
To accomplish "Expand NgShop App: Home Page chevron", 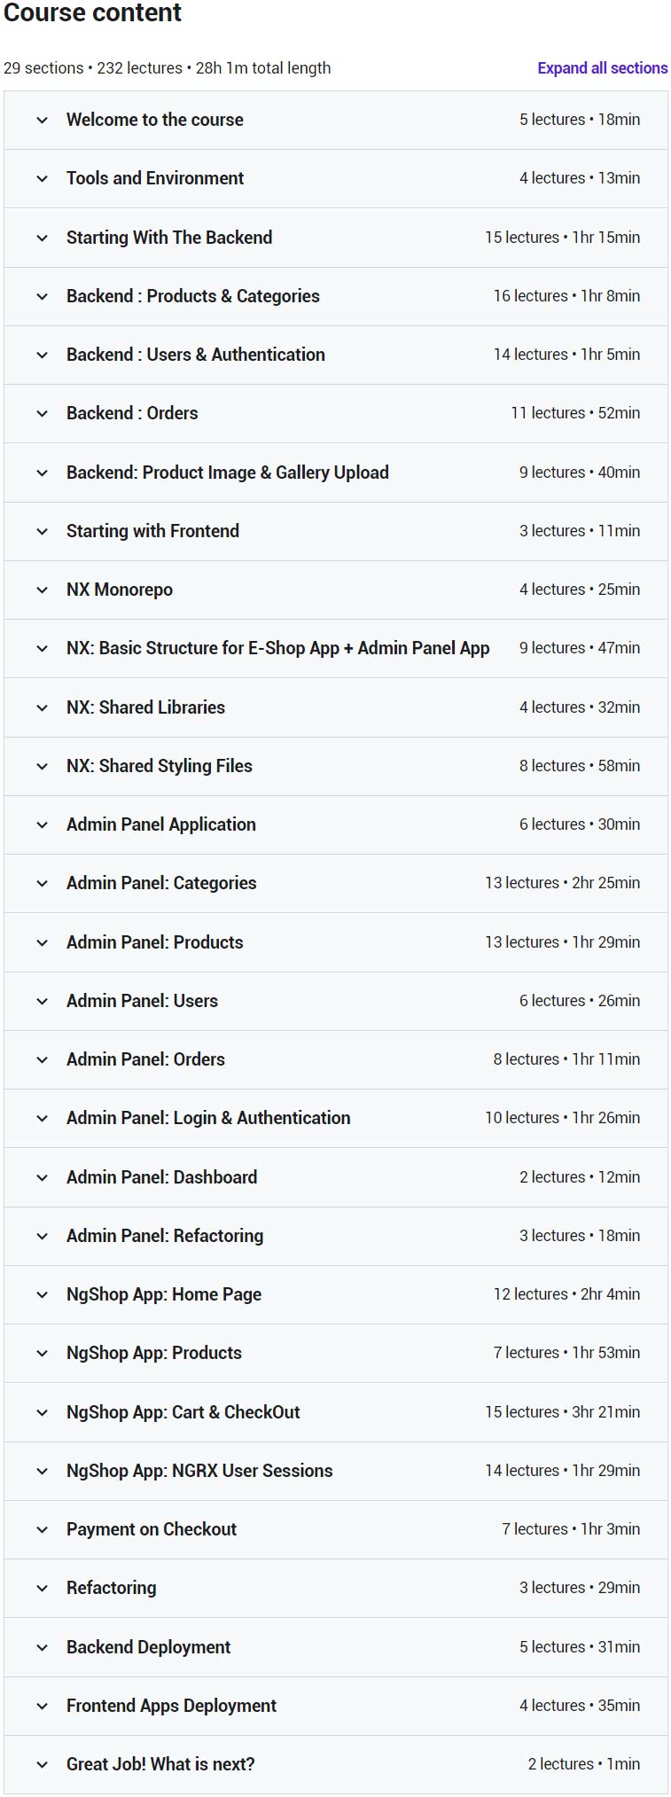I will [42, 1294].
